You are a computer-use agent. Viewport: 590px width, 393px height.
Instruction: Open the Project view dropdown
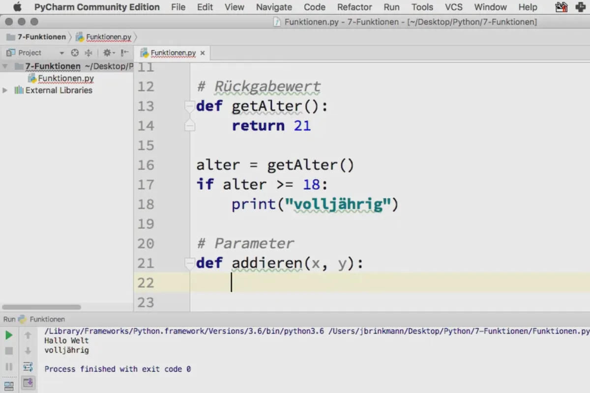click(61, 53)
